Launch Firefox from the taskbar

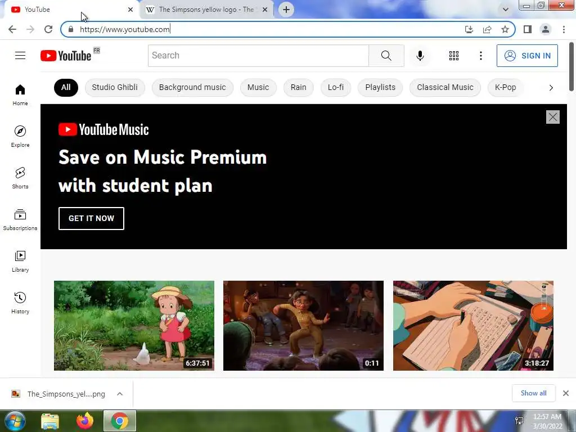85,421
